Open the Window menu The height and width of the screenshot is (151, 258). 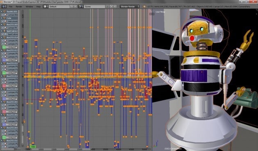point(29,7)
